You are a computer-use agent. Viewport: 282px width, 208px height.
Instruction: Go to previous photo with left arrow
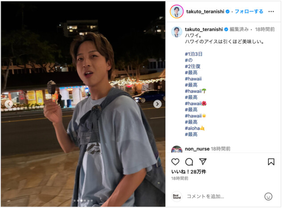click(8, 104)
